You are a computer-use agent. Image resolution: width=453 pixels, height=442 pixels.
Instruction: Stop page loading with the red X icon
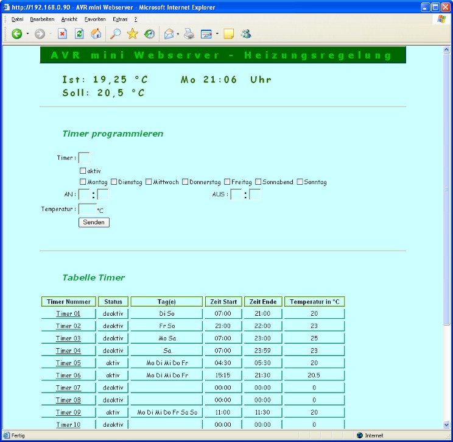62,34
